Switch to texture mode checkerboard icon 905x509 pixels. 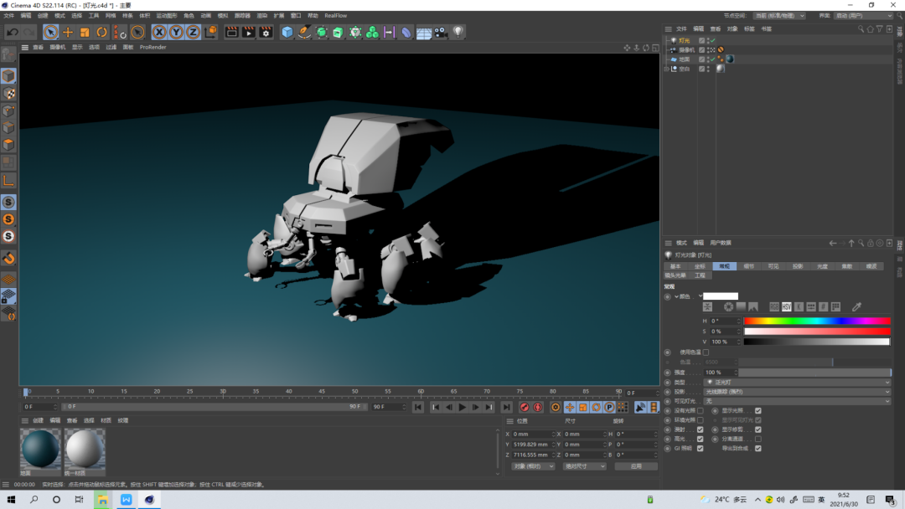click(8, 94)
